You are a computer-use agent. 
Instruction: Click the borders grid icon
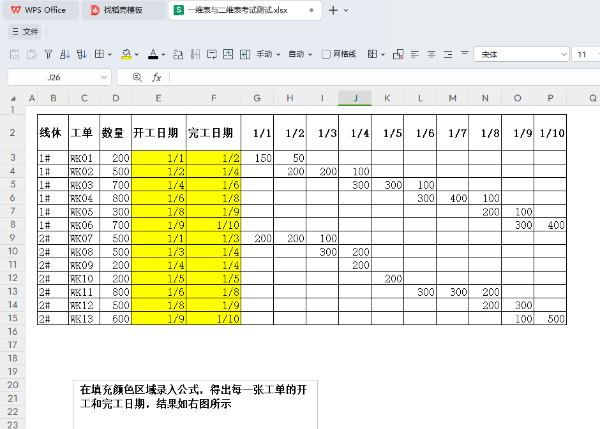(99, 54)
